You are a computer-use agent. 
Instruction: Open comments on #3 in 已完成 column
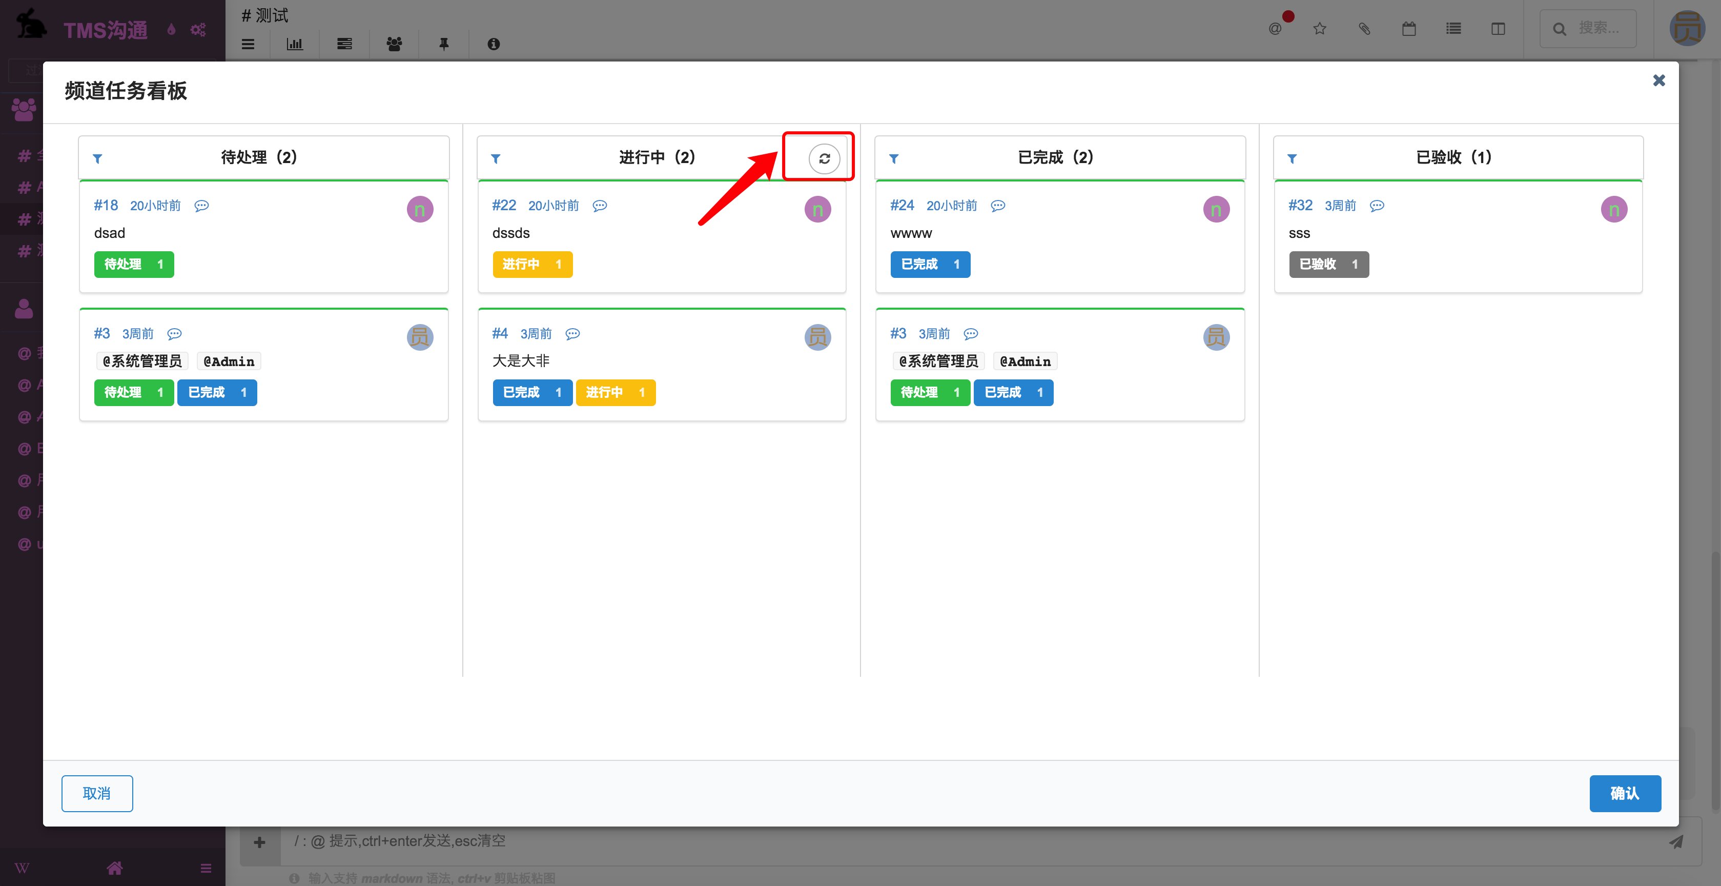coord(971,334)
